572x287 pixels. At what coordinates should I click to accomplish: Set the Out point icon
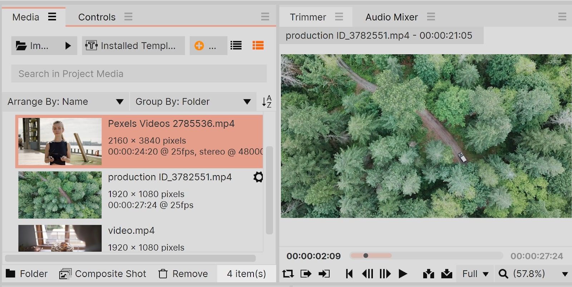pos(324,274)
